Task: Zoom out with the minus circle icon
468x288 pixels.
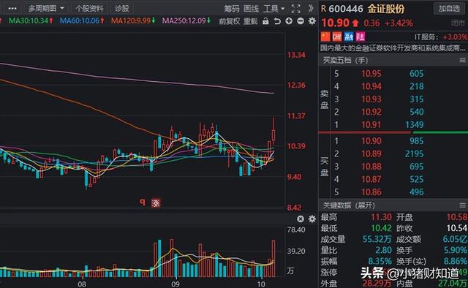Action: tap(301, 21)
